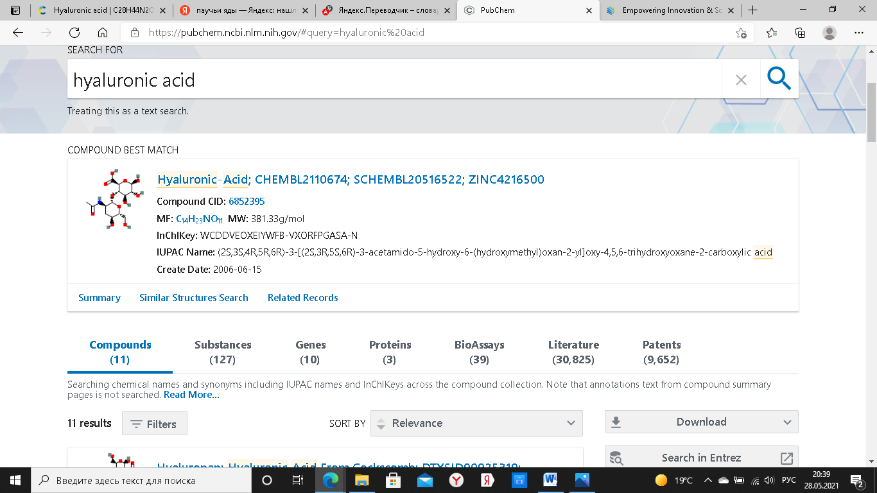Click the browser back arrow
This screenshot has width=877, height=493.
pyautogui.click(x=18, y=33)
